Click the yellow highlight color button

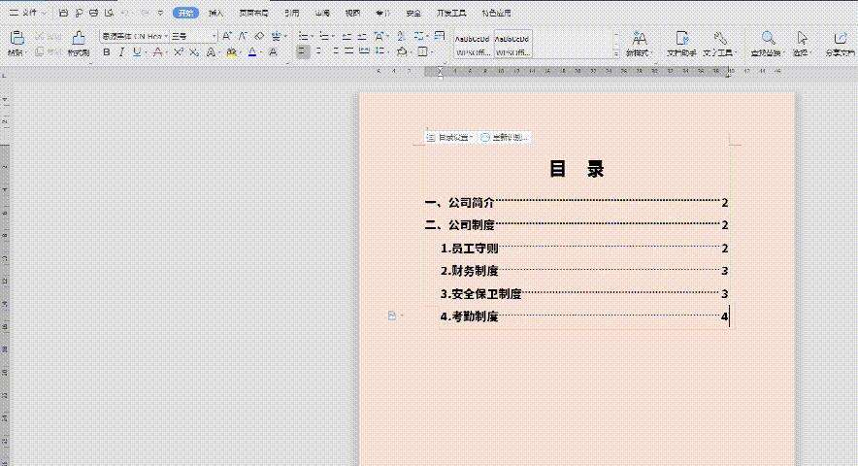point(231,52)
